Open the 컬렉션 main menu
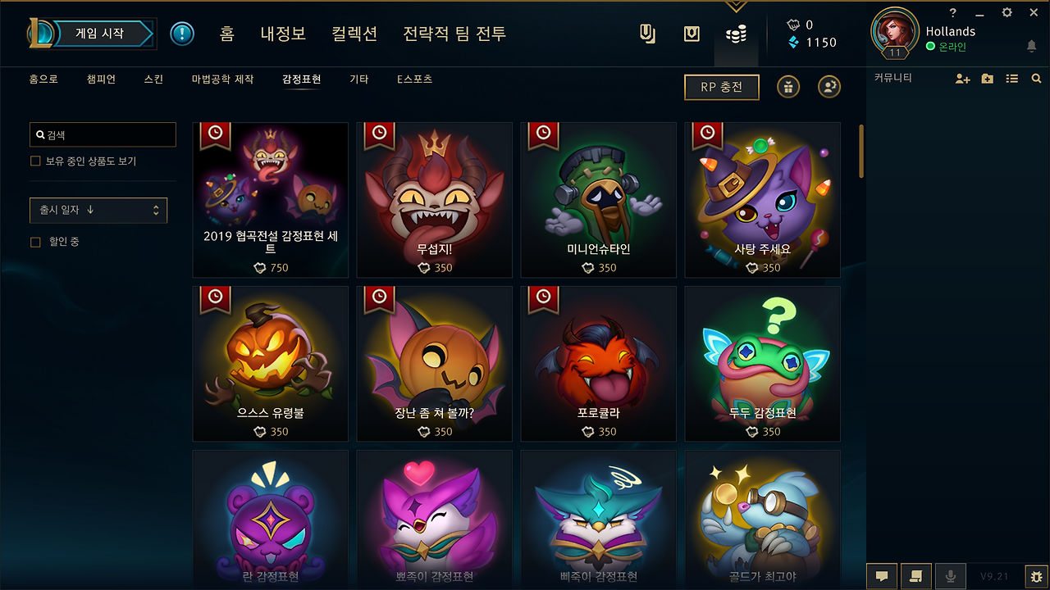 pyautogui.click(x=354, y=34)
